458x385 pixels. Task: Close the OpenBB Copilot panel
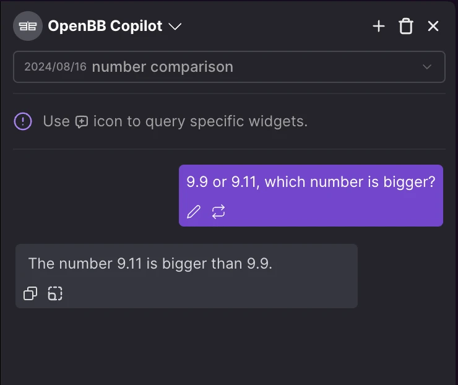(433, 26)
